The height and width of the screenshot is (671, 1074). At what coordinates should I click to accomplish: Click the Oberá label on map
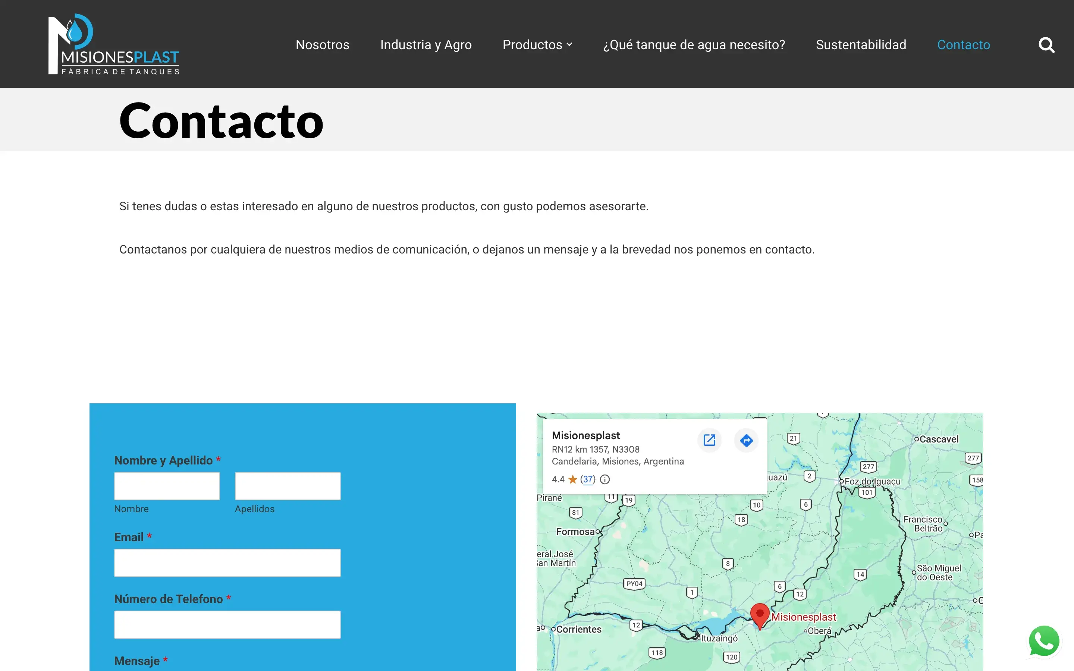tap(819, 631)
